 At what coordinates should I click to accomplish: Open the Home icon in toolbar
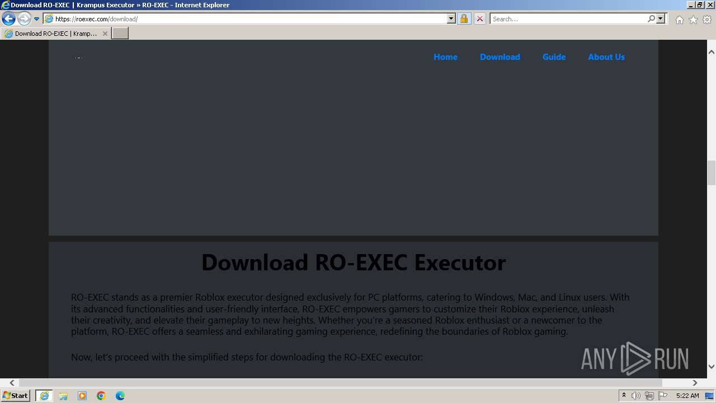tap(679, 20)
